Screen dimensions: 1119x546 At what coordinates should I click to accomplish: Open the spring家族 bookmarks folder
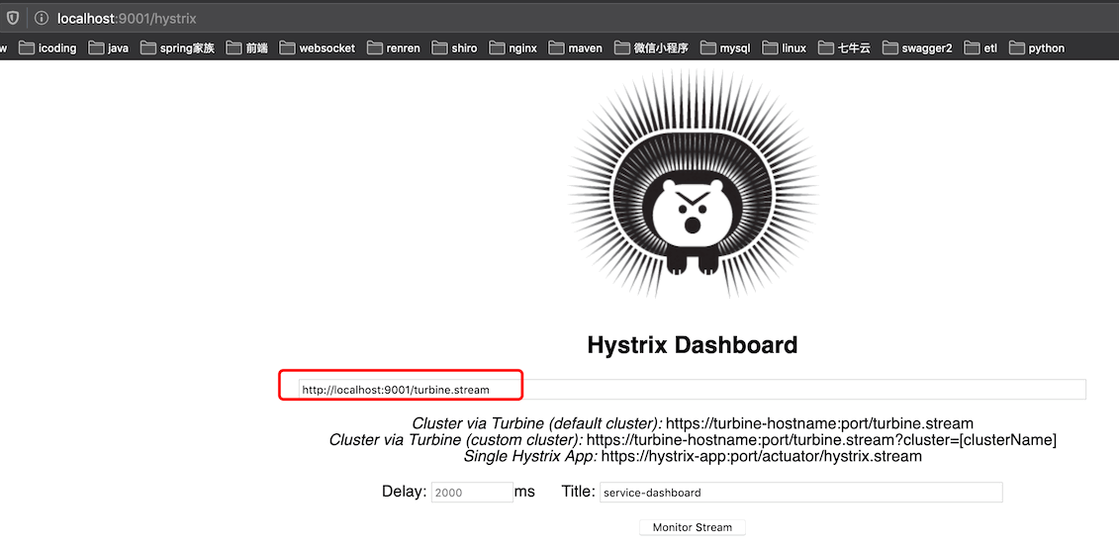[x=178, y=47]
